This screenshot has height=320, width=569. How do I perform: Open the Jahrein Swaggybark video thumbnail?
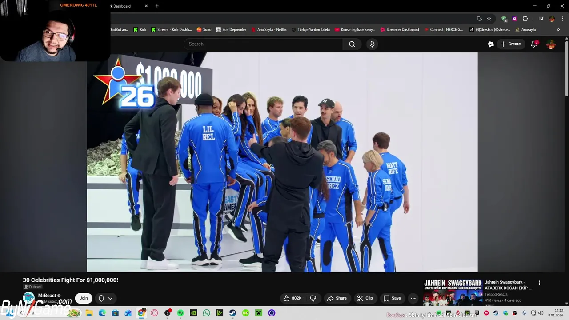pyautogui.click(x=452, y=292)
